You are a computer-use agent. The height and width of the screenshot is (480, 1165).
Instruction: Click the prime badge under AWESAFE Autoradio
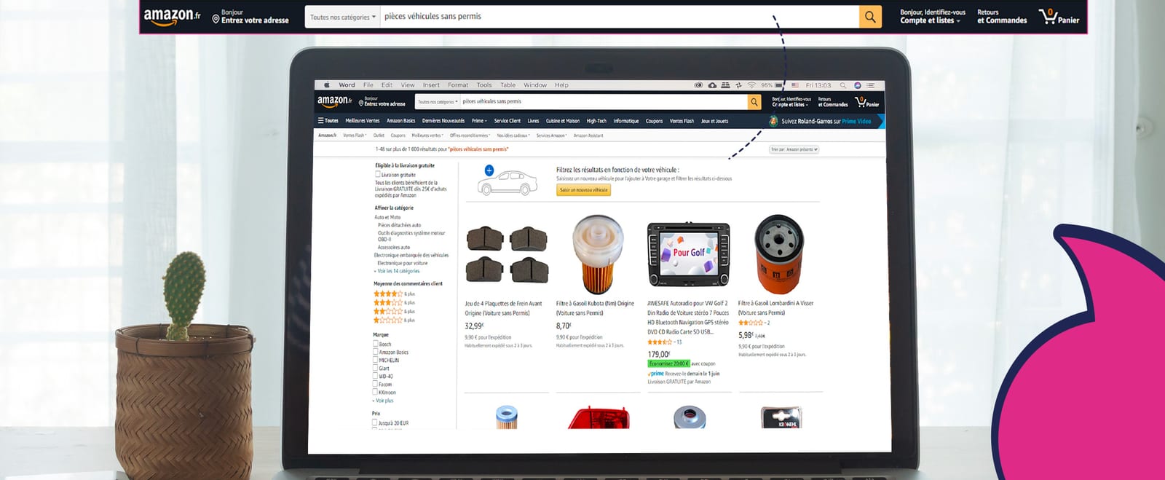(655, 374)
